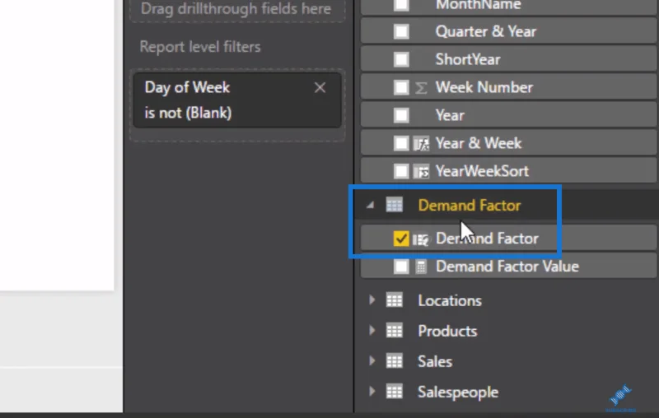Check the YearWeekSort field box
The height and width of the screenshot is (418, 659).
pos(401,171)
